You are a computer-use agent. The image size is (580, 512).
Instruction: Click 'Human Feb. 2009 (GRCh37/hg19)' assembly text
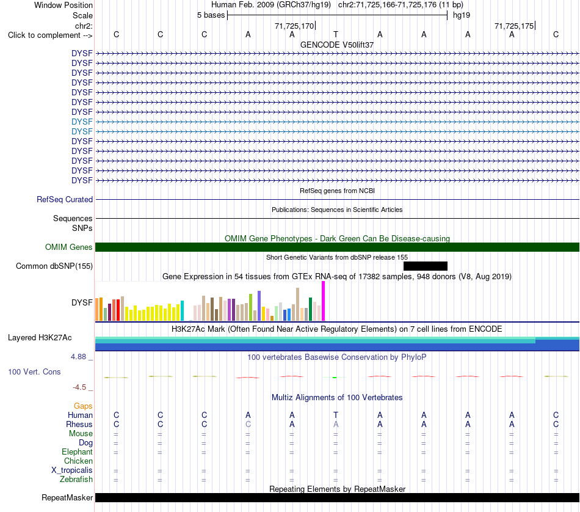pos(271,5)
